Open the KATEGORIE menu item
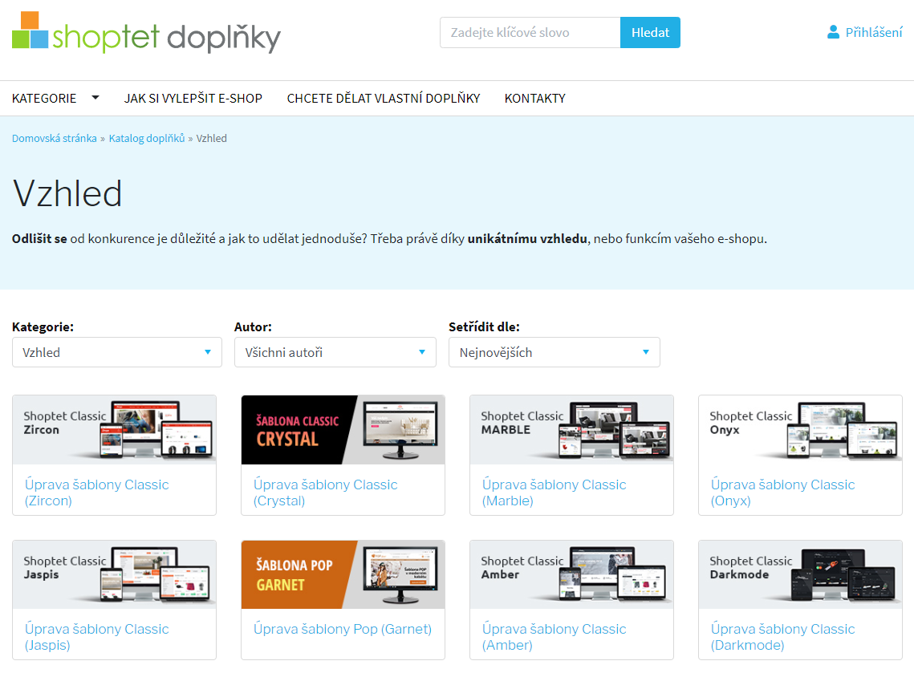The height and width of the screenshot is (673, 914). pos(44,98)
